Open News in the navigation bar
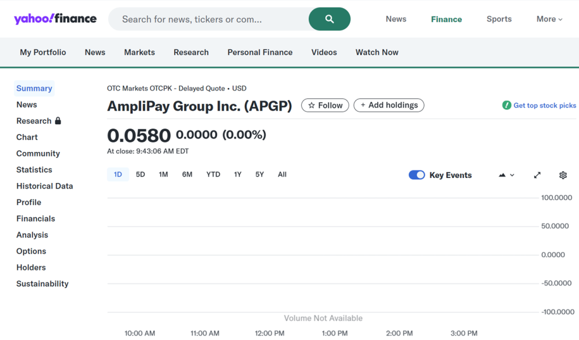The height and width of the screenshot is (340, 579). (95, 53)
